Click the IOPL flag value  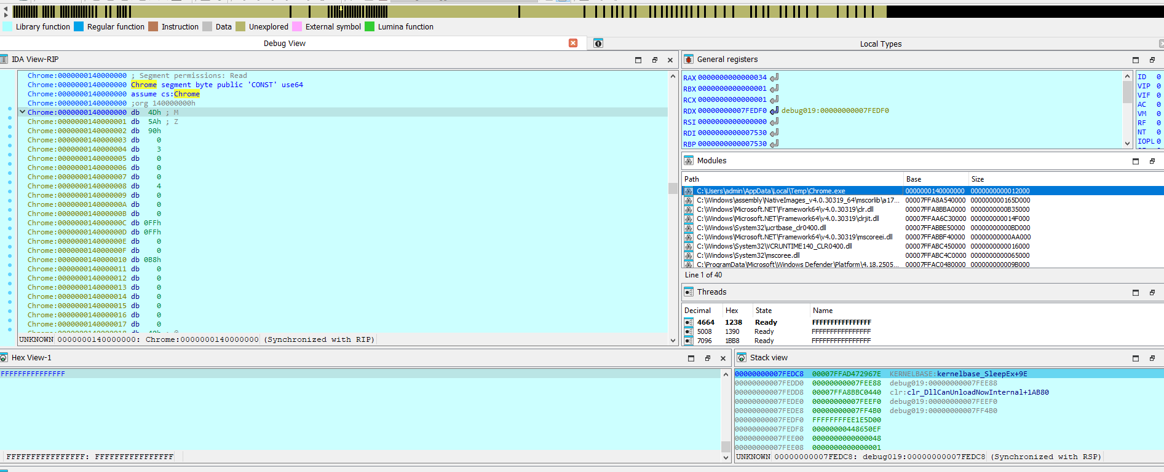click(1158, 141)
